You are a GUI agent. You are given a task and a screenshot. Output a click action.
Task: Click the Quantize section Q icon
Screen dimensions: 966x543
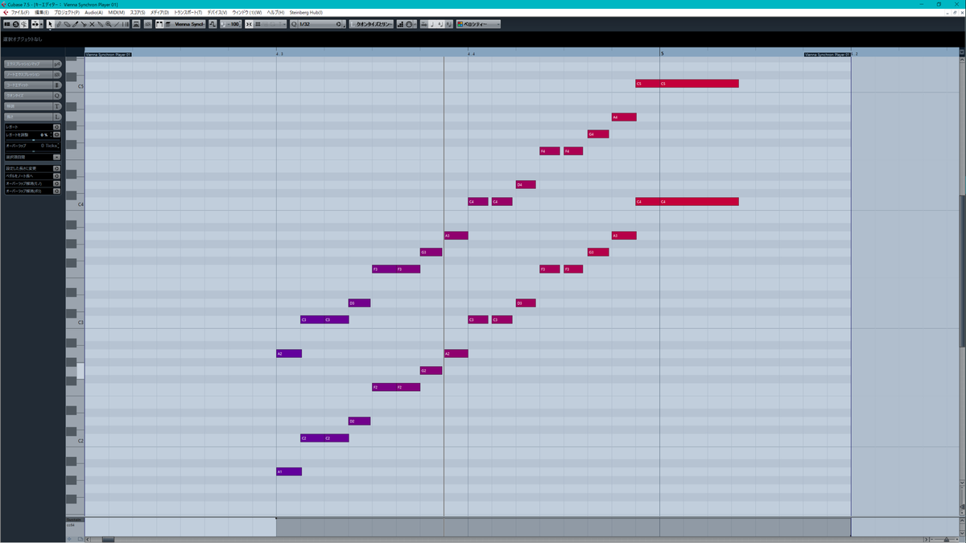57,95
